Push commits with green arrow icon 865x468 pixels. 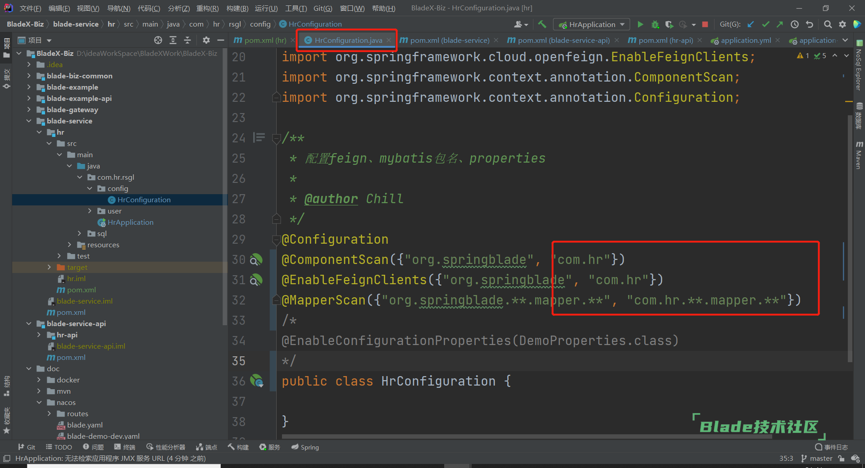tap(780, 24)
